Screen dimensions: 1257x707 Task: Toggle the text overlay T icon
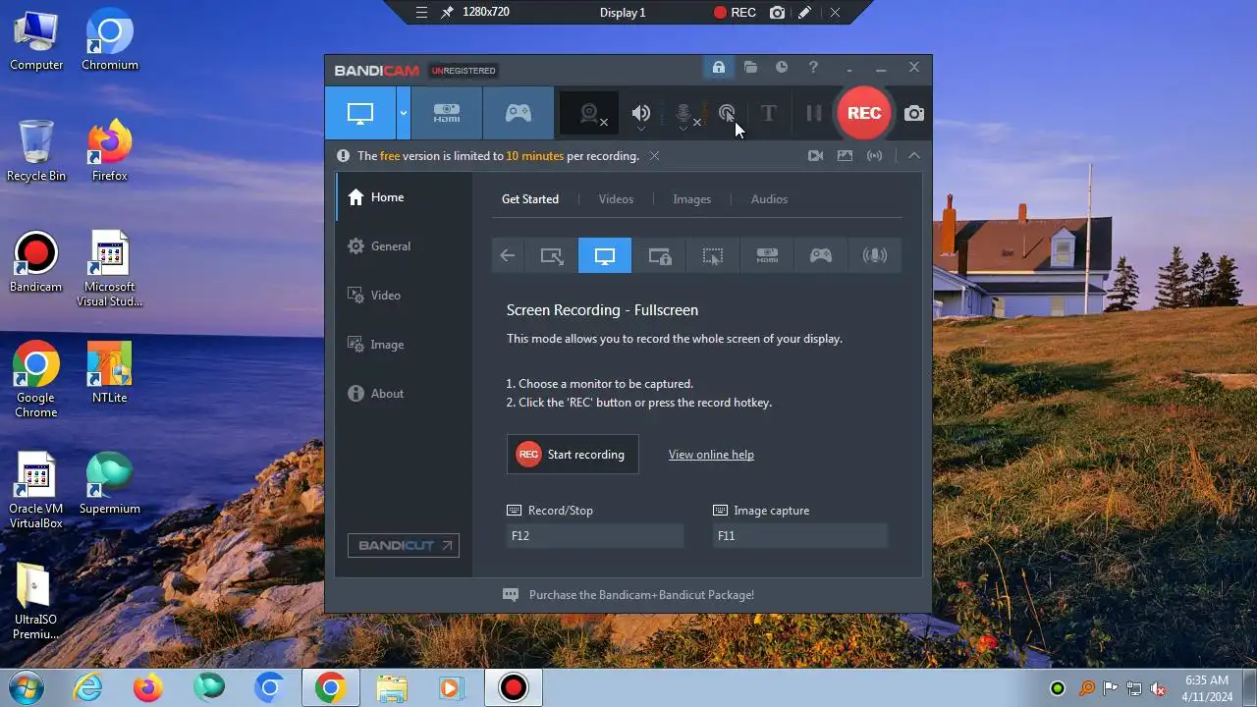click(769, 113)
